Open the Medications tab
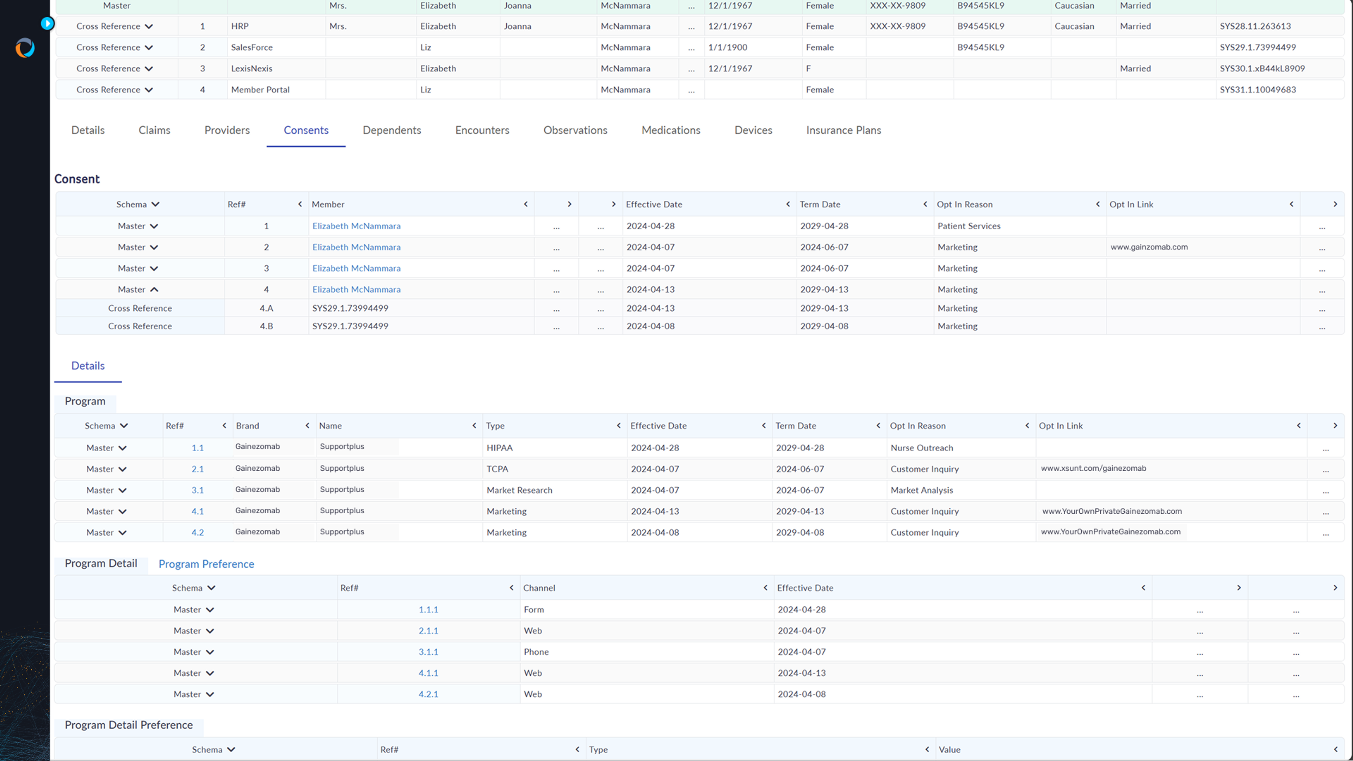The image size is (1353, 761). (671, 130)
